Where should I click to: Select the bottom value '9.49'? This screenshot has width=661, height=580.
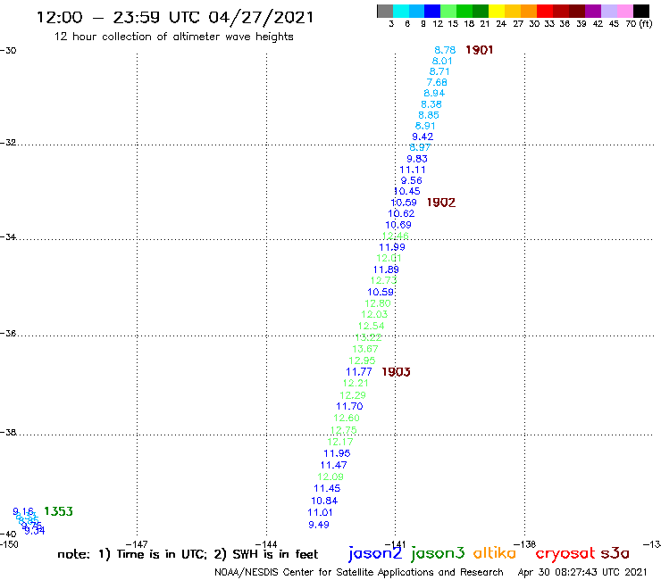tap(319, 525)
